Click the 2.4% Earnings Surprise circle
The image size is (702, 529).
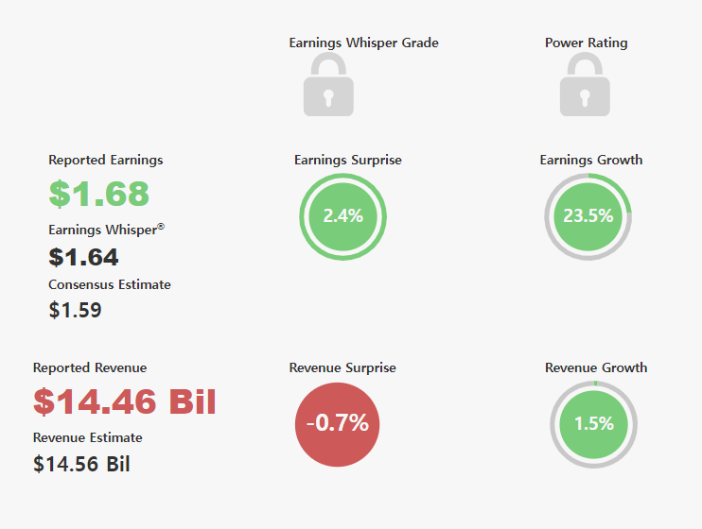pos(342,217)
